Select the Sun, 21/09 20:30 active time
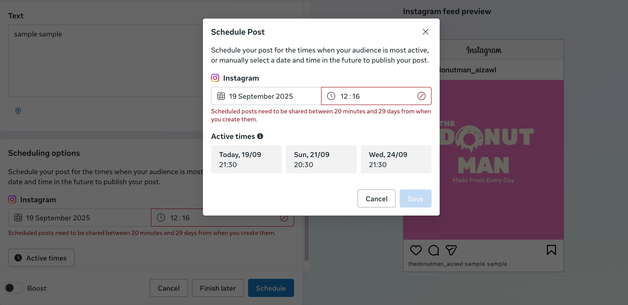 click(x=321, y=159)
